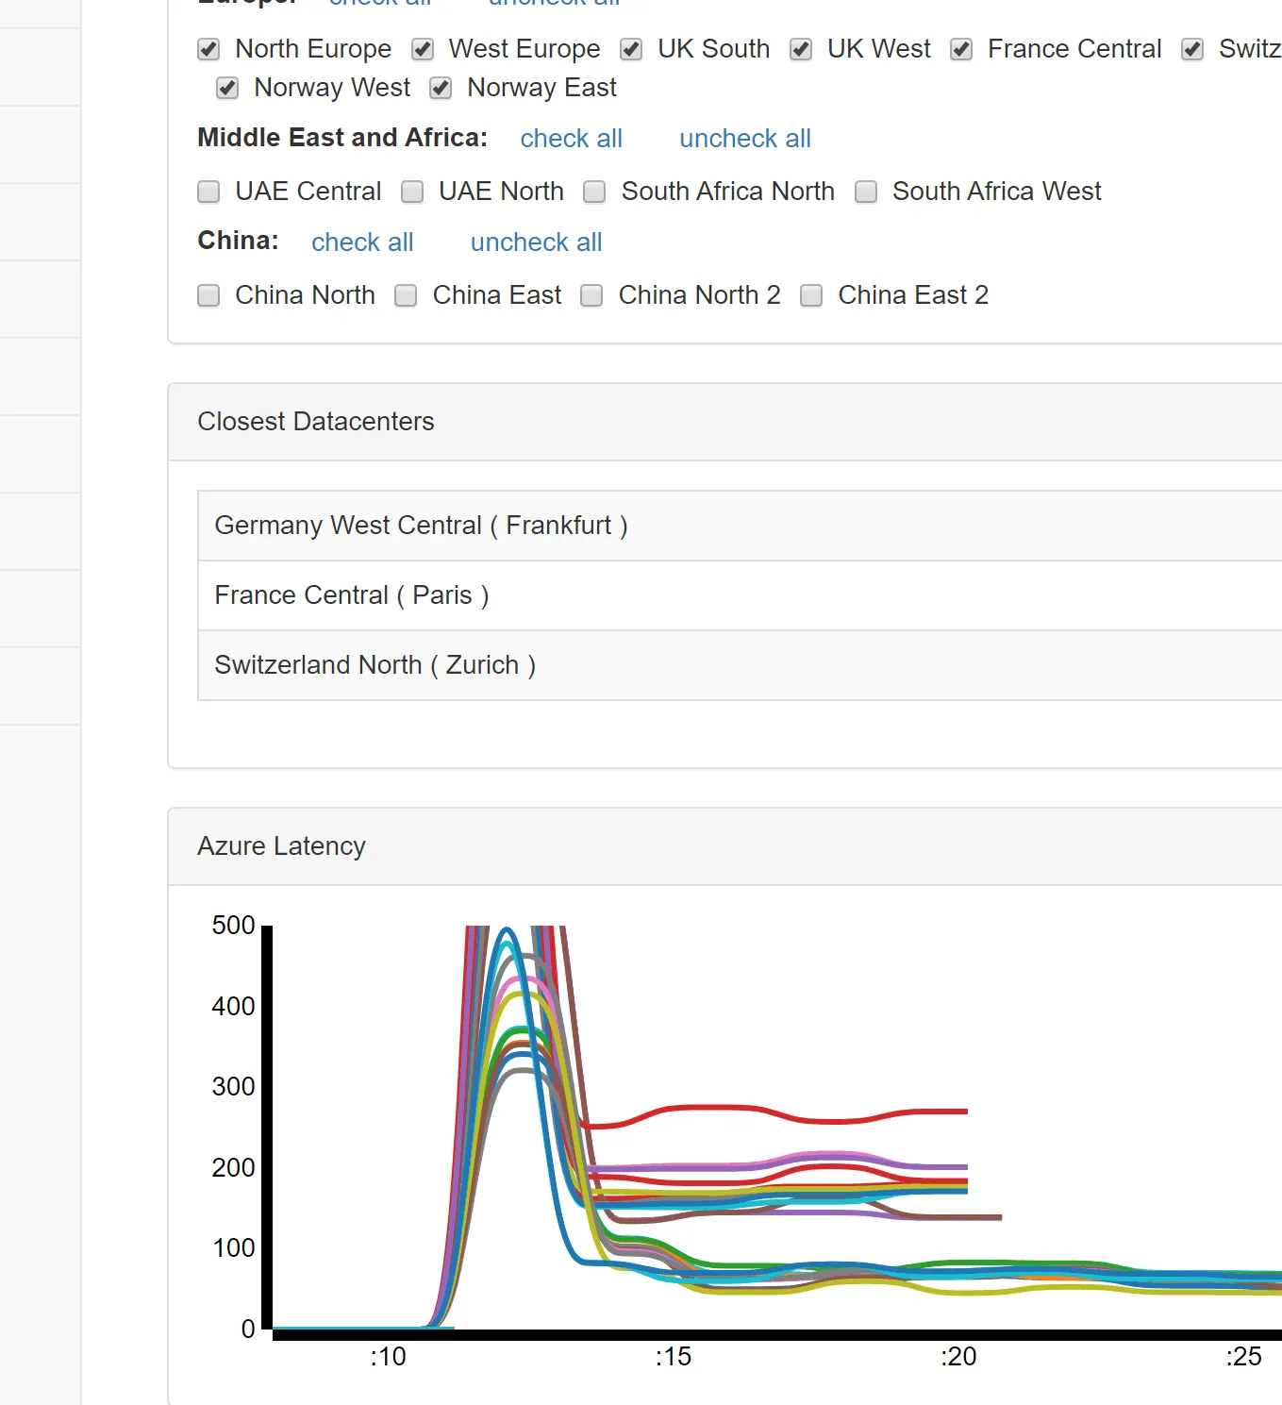The image size is (1282, 1405).
Task: Click the :15 x-axis label
Action: click(x=674, y=1357)
